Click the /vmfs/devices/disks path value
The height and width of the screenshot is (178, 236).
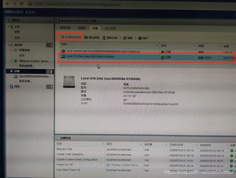point(149,92)
